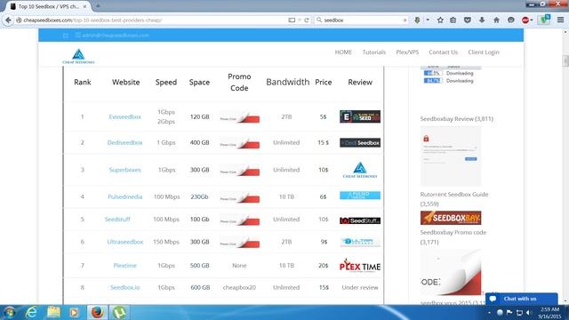Image resolution: width=569 pixels, height=320 pixels.
Task: Reveal promo code for Evoseedbox row
Action: pyautogui.click(x=239, y=116)
